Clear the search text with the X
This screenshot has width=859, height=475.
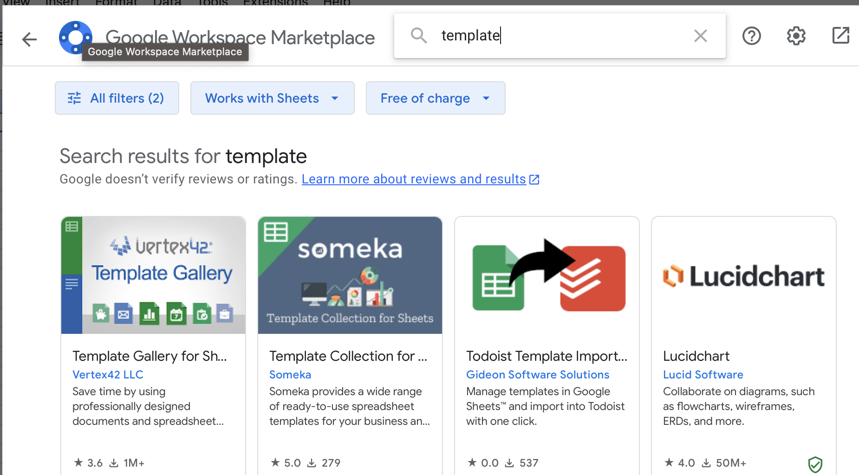coord(700,36)
